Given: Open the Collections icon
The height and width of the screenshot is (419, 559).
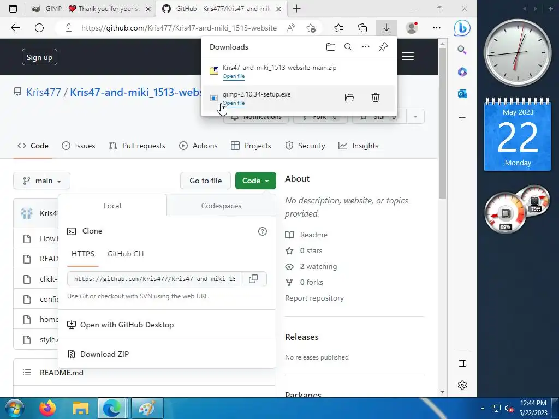Looking at the screenshot, I should click(x=362, y=28).
